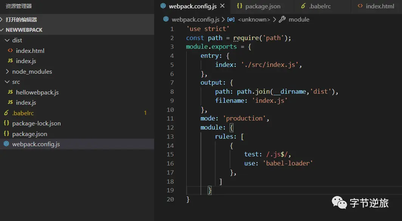Select the module breadcrumb segment

299,20
